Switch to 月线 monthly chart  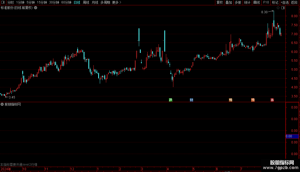(95, 2)
